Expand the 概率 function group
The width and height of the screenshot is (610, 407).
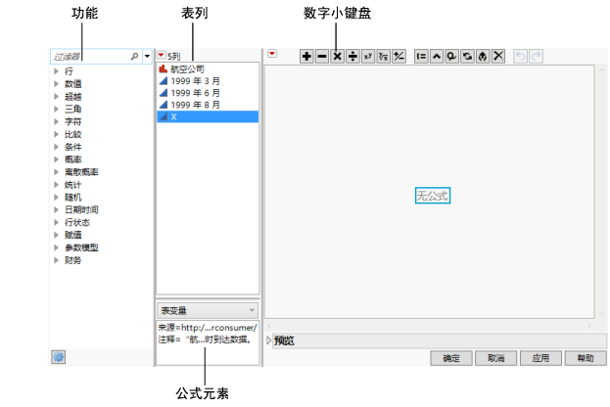(x=57, y=159)
